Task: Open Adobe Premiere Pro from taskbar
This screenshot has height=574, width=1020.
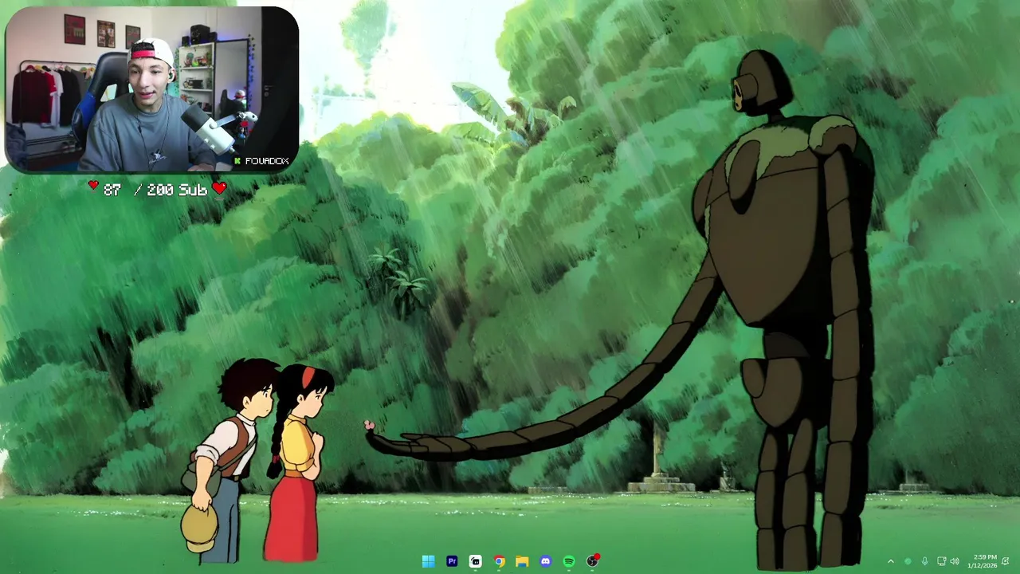Action: (452, 561)
